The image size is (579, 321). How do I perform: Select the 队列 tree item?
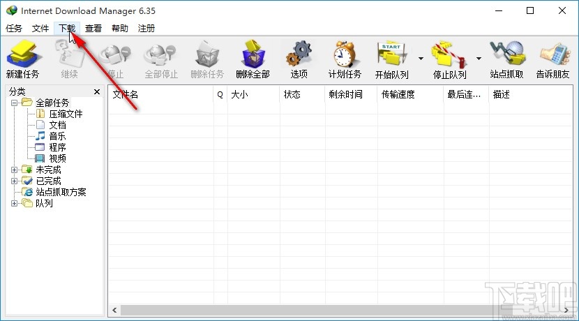pos(44,203)
